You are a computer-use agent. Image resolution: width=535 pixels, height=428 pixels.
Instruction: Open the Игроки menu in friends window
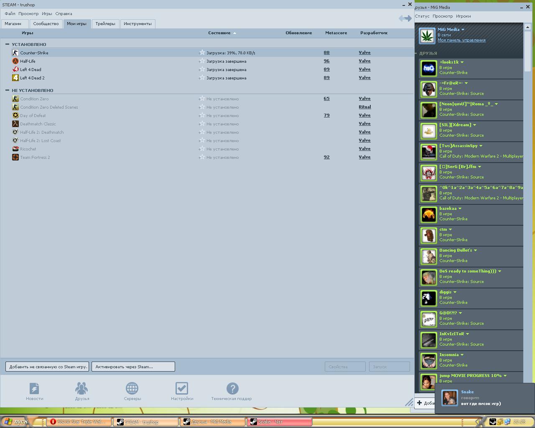click(x=463, y=16)
